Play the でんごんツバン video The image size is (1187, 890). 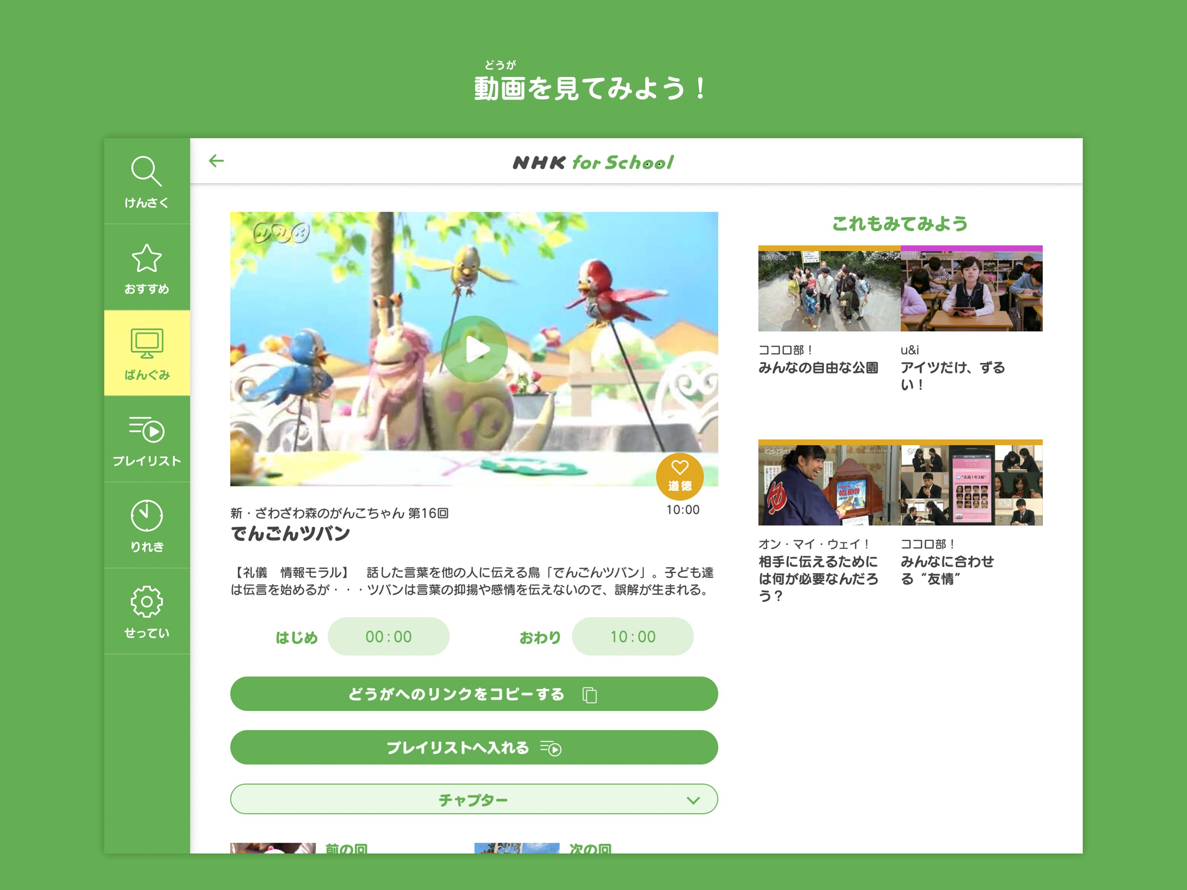474,349
